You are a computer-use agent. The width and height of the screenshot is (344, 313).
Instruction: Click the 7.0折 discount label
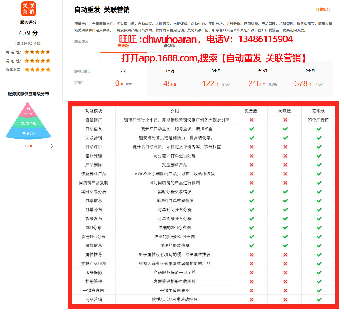[x=320, y=84]
